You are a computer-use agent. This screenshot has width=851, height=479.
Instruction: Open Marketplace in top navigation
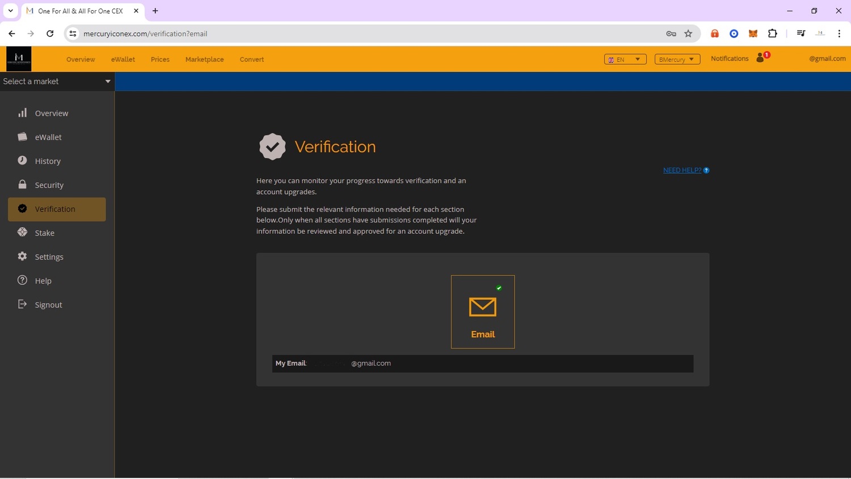[x=204, y=59]
